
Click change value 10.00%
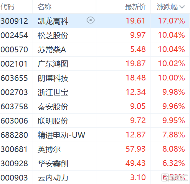point(172,78)
